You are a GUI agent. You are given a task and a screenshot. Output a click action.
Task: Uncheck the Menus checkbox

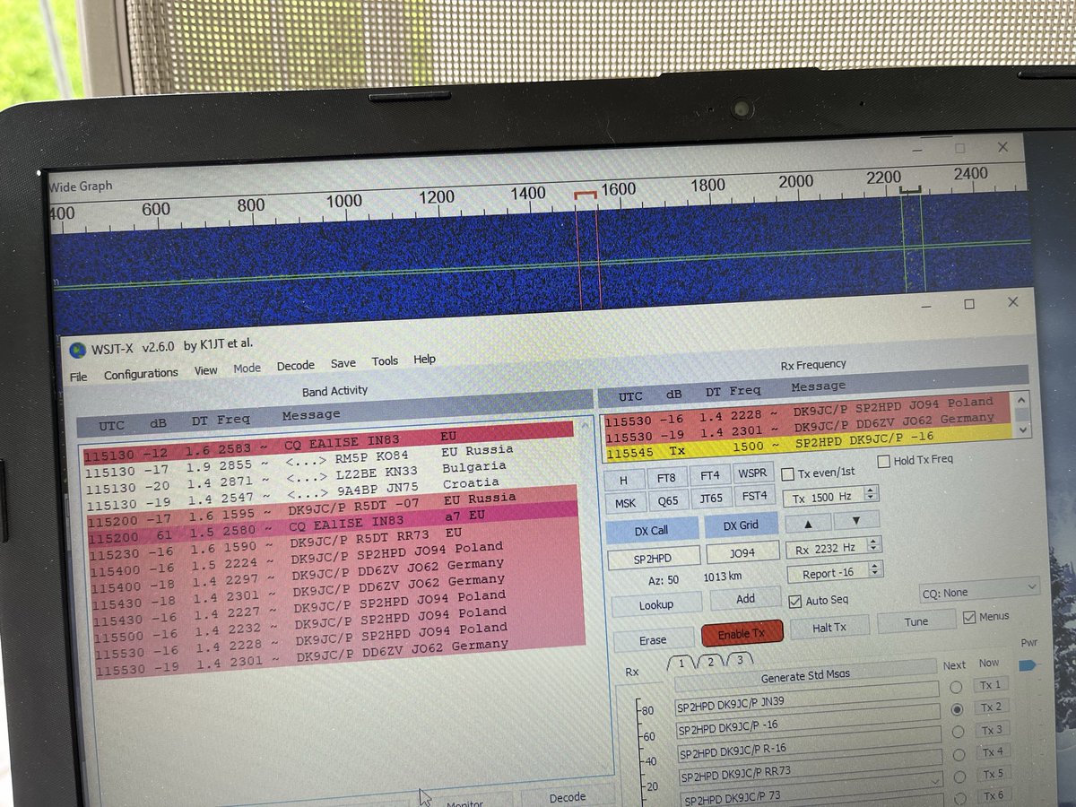click(x=968, y=617)
